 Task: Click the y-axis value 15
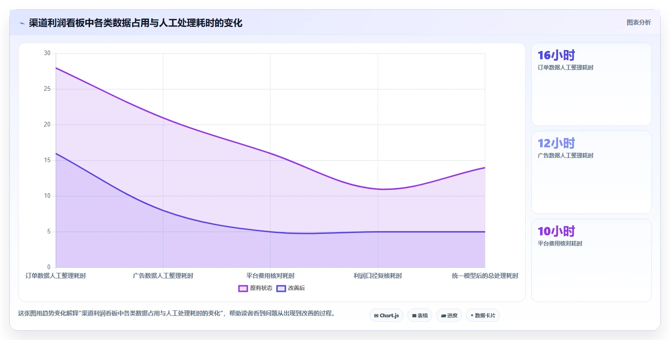pos(47,160)
